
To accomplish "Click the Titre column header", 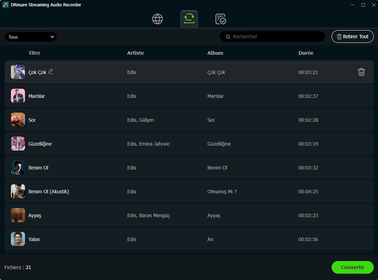I will (x=34, y=53).
